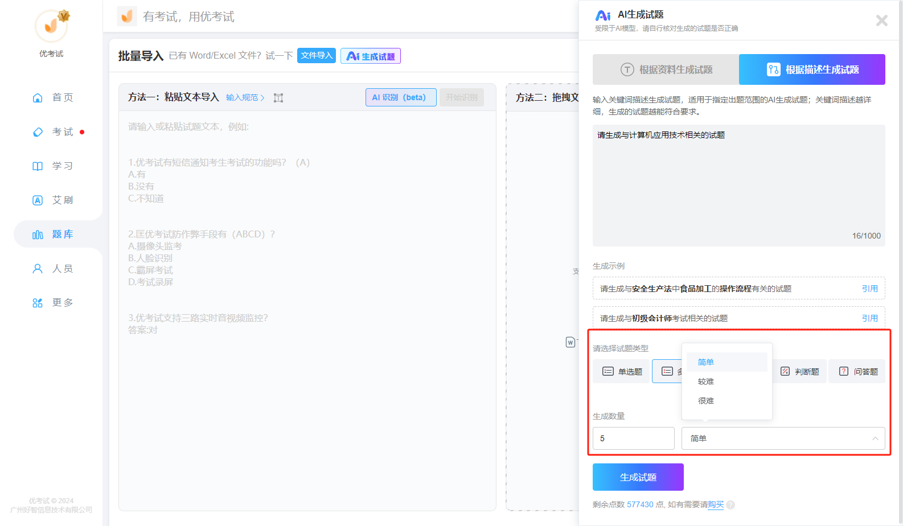Click the fullscreen expand icon near 输入规范

(278, 98)
